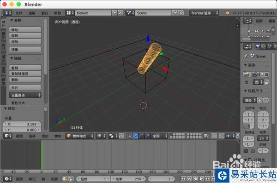Toggle the selectable cursor in outliner first row
Screen dimensions: 277x183
tap(263, 31)
